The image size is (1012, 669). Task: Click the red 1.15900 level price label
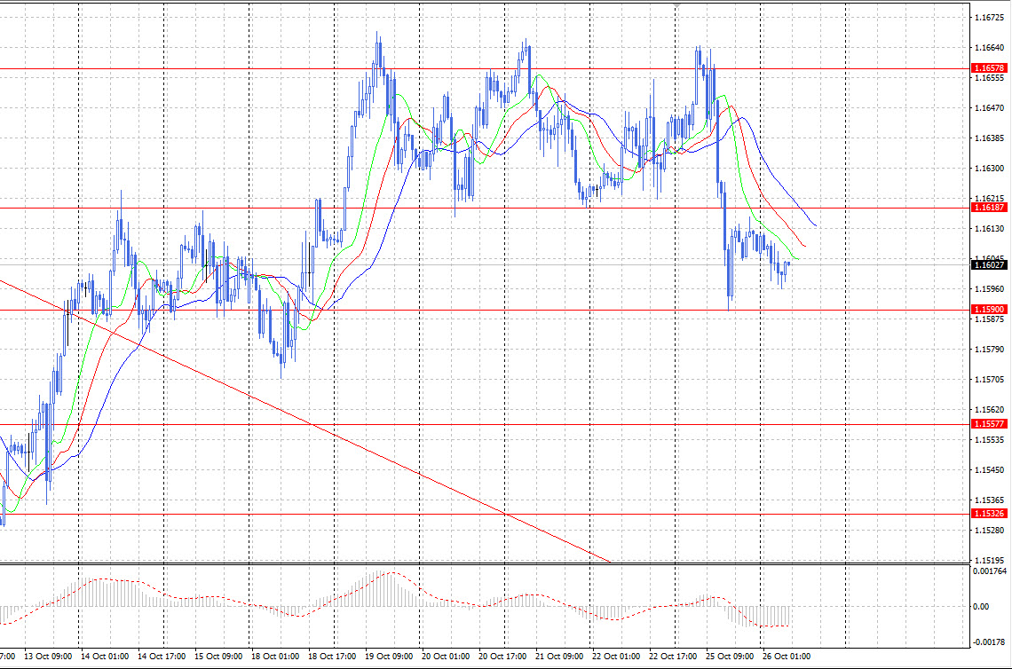989,310
